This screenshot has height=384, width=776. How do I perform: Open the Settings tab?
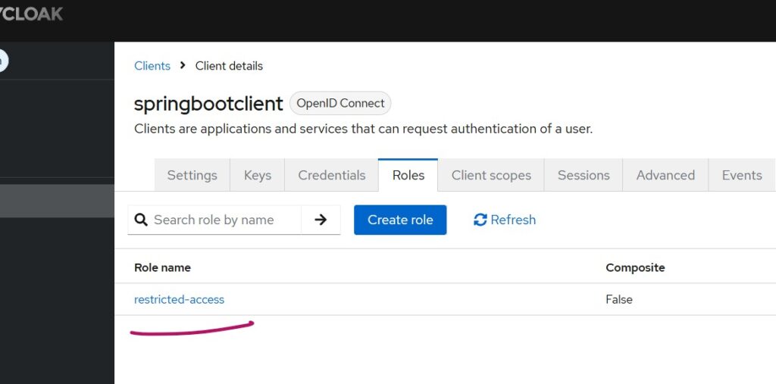192,175
